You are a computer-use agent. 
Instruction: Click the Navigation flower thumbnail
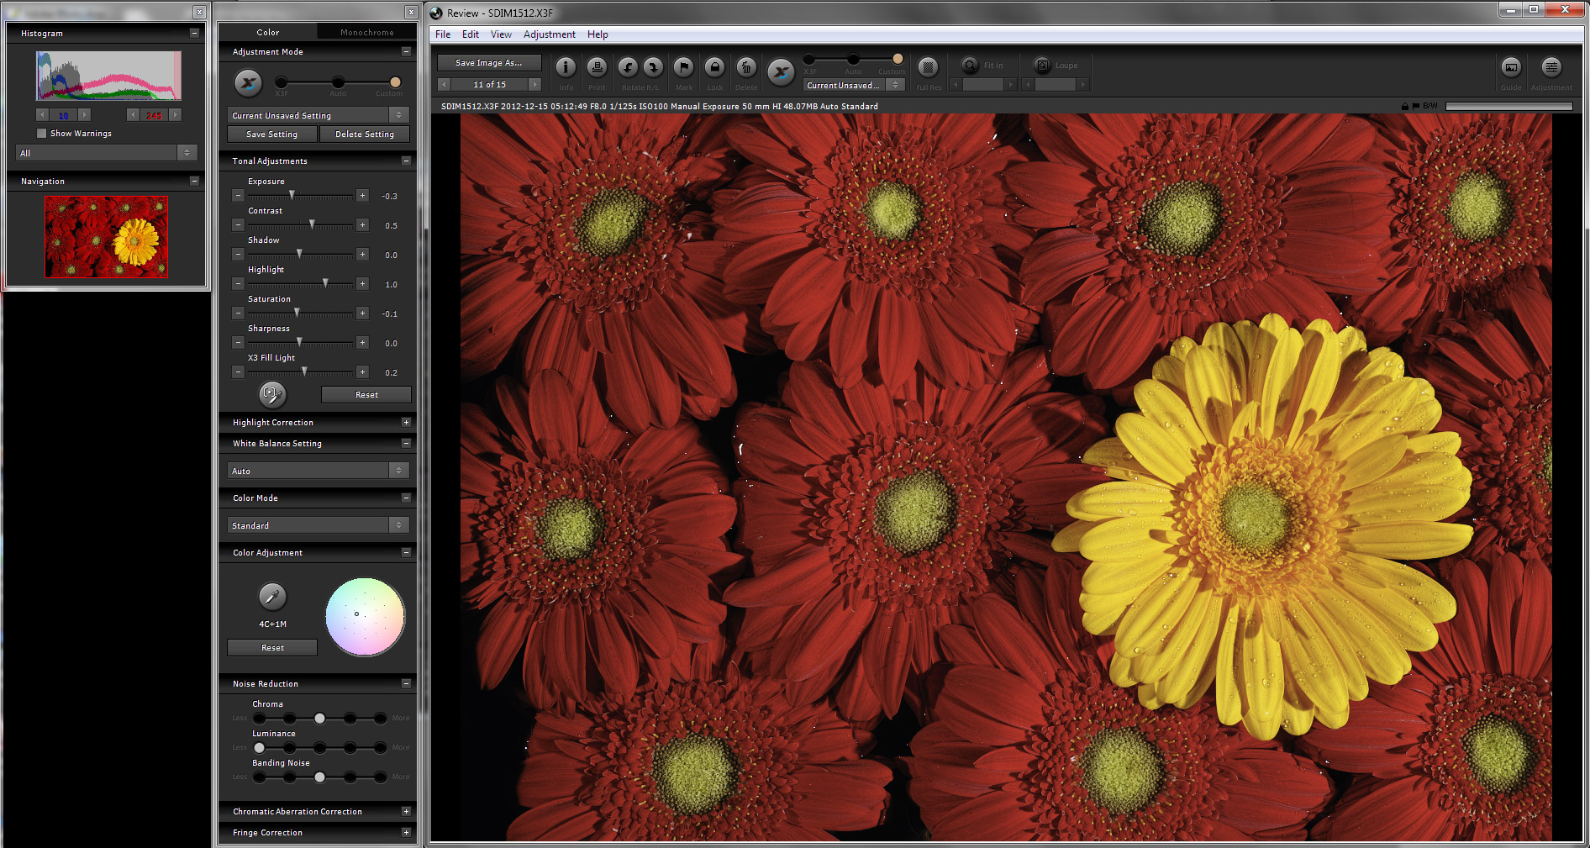107,237
